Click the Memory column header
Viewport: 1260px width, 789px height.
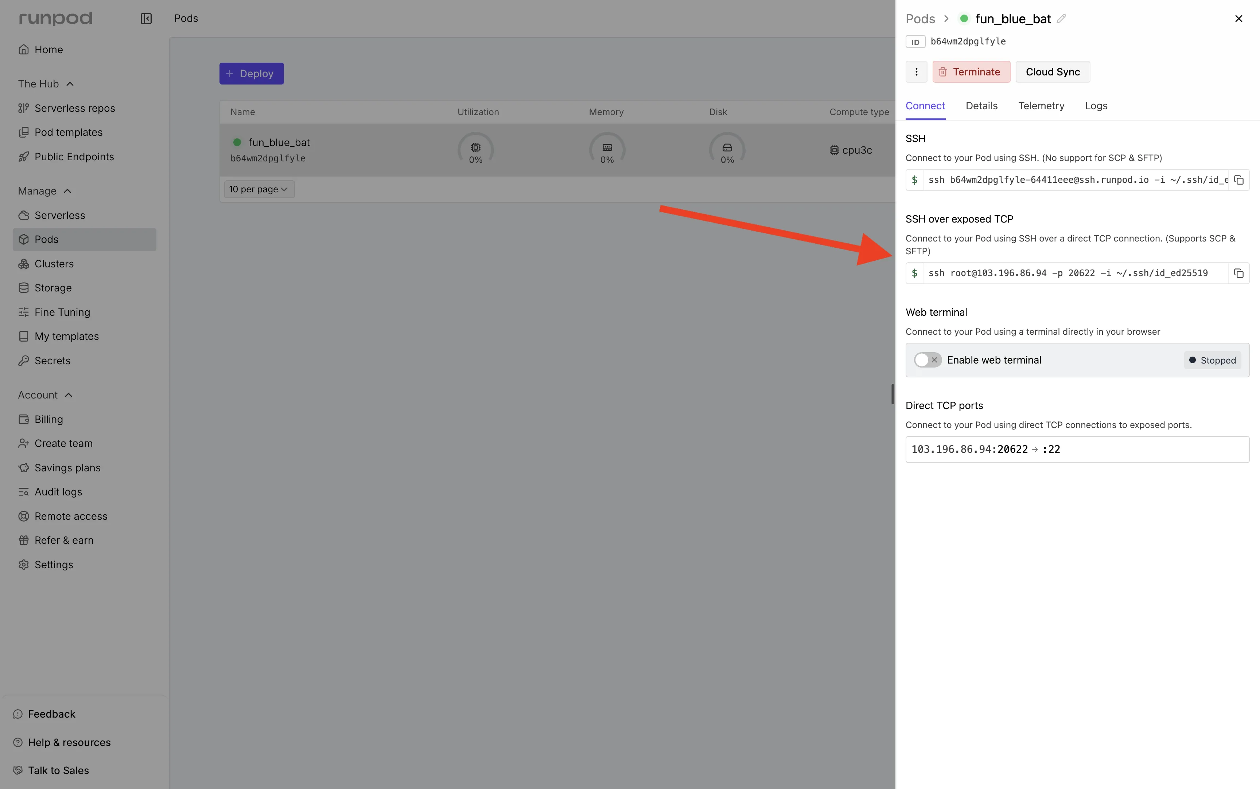pyautogui.click(x=606, y=112)
